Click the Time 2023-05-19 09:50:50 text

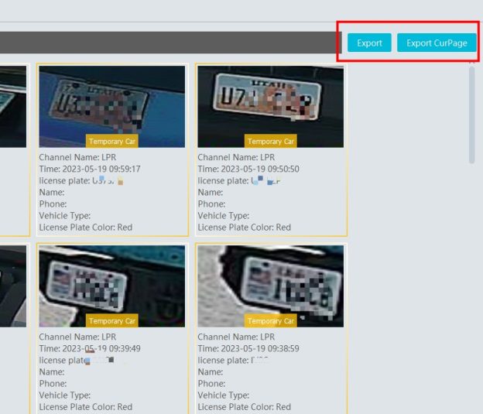248,169
